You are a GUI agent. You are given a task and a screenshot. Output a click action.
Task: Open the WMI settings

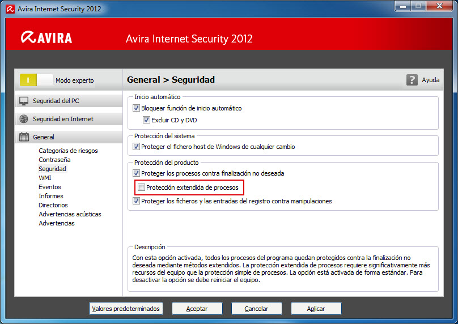45,178
